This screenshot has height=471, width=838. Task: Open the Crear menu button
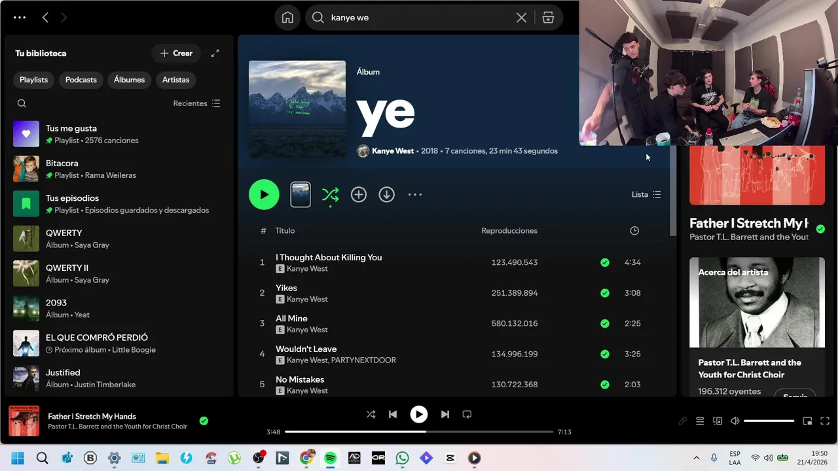coord(177,54)
